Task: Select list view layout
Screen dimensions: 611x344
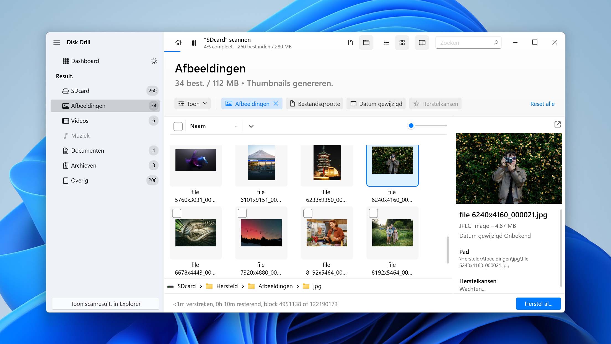Action: (x=386, y=43)
